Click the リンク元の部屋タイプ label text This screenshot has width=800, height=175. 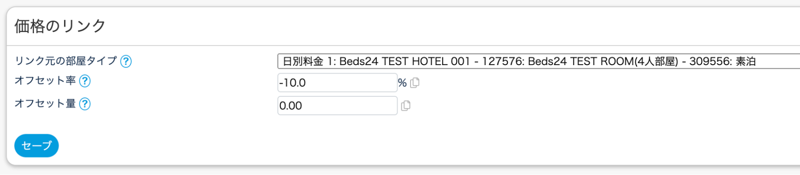coord(66,61)
